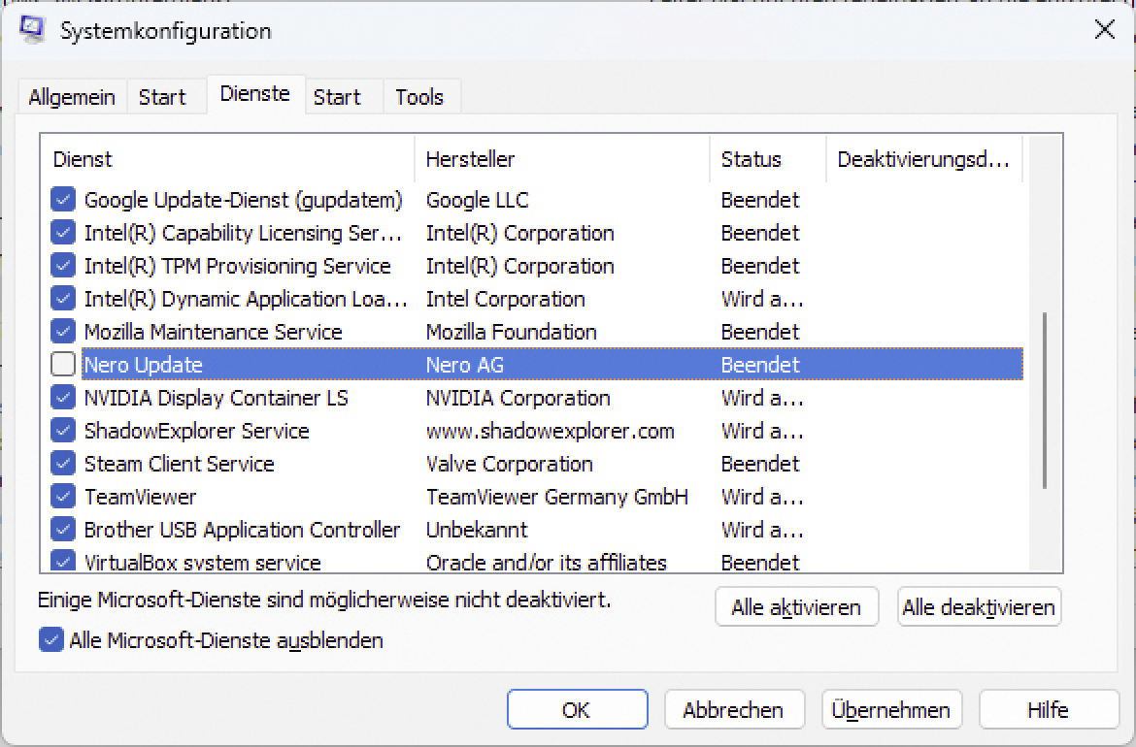Click the System Configuration icon in the title bar
Image resolution: width=1136 pixels, height=747 pixels.
(32, 30)
